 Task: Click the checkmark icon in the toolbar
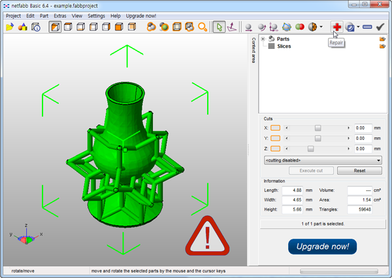point(380,27)
